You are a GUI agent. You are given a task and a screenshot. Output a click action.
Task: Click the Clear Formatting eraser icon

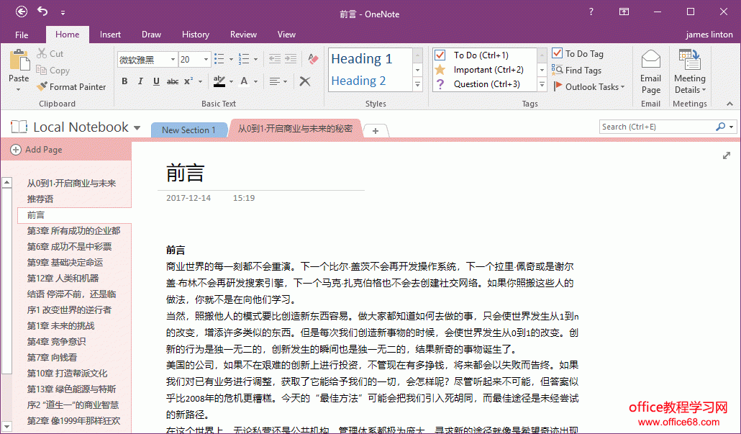312,59
